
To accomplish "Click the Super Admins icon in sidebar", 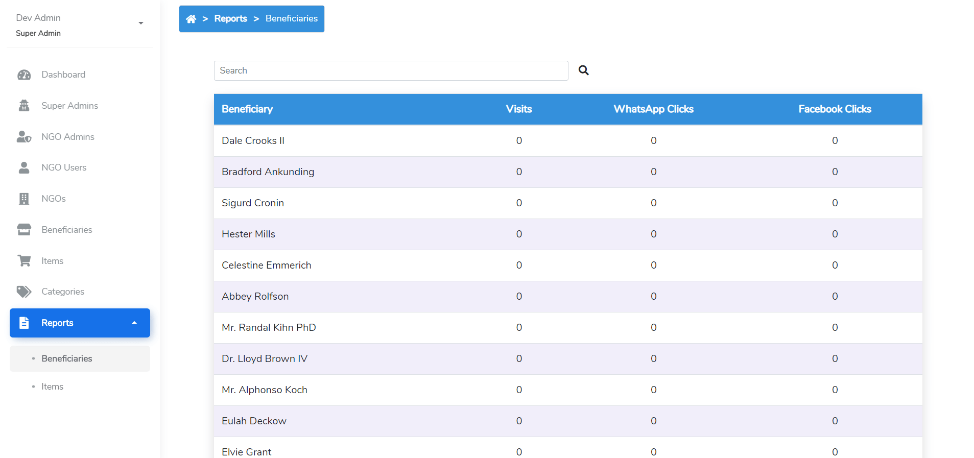I will point(24,106).
